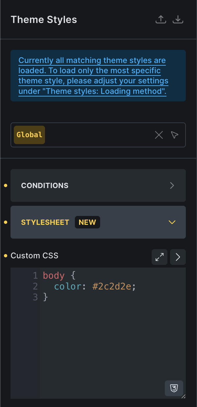Collapse the STYLESHEET section
This screenshot has width=197, height=407.
[x=172, y=222]
